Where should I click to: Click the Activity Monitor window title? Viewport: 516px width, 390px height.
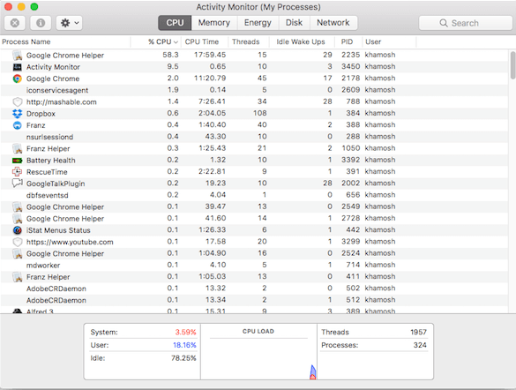click(258, 7)
